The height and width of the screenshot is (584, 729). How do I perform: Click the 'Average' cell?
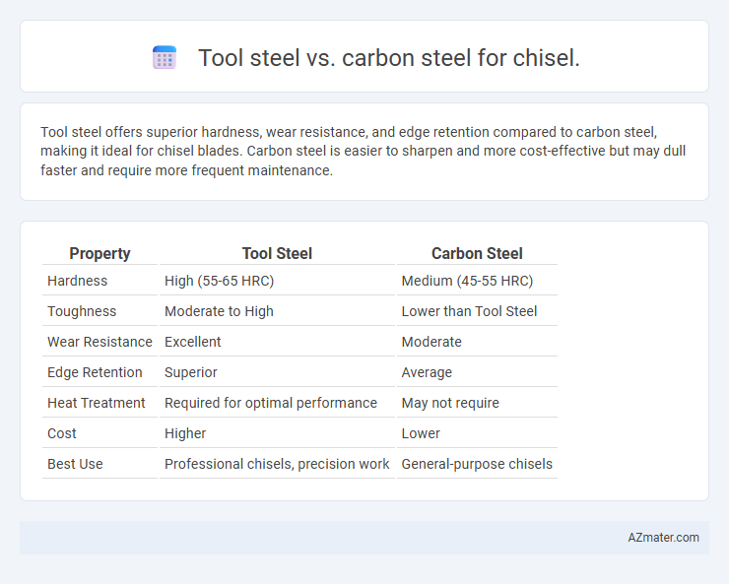pos(427,372)
